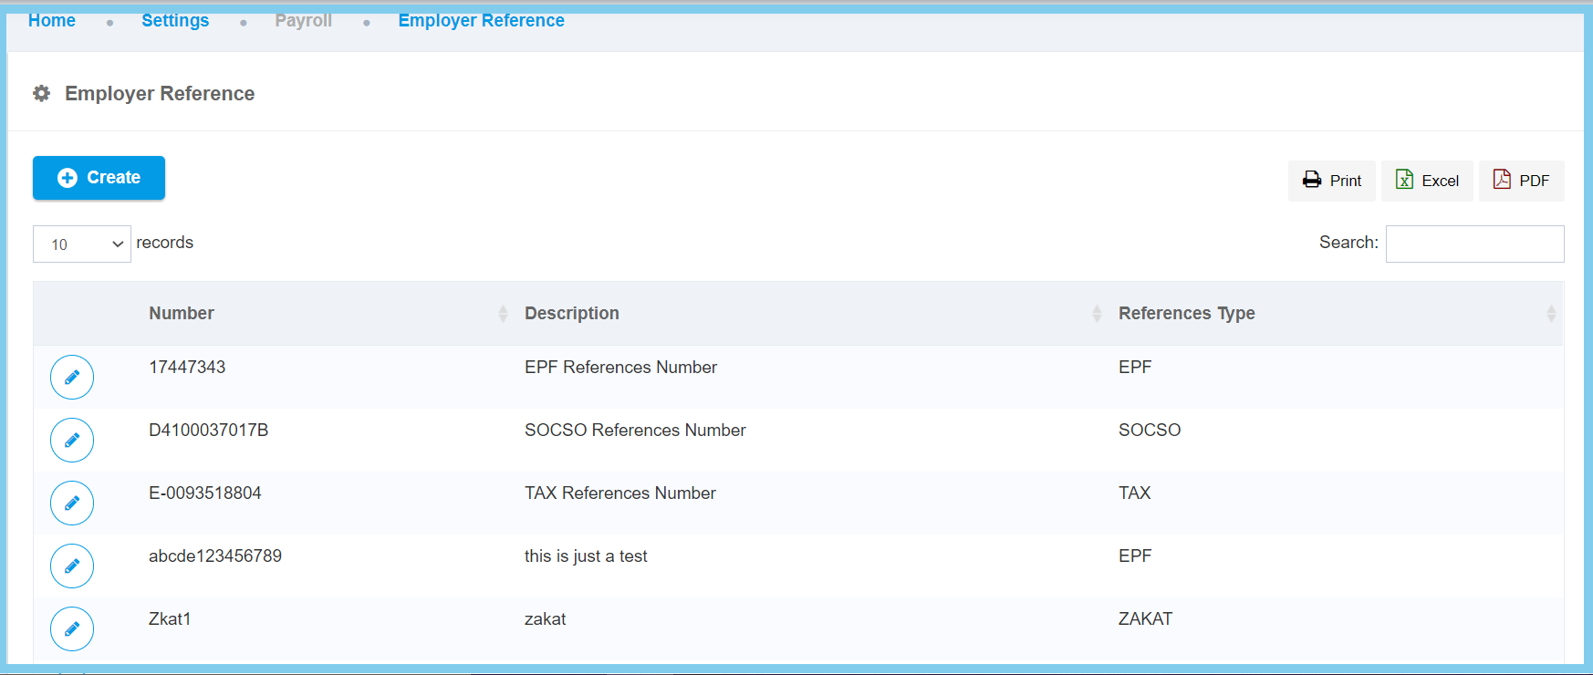Click pencil icon for SOCSO reference D4100037017B
Image resolution: width=1593 pixels, height=675 pixels.
72,440
